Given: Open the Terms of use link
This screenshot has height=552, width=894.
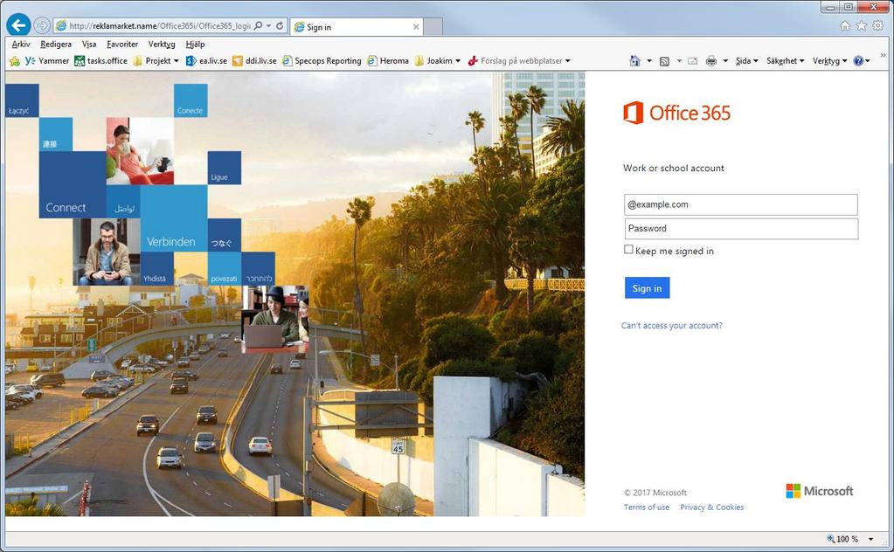Looking at the screenshot, I should 647,507.
